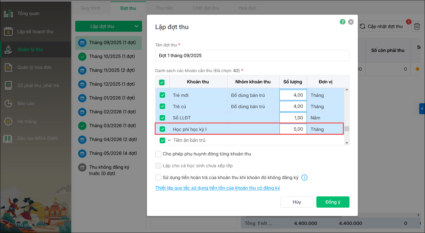
Task: Select Tháng 05/2026 (4 đợt) in list
Action: click(108, 153)
